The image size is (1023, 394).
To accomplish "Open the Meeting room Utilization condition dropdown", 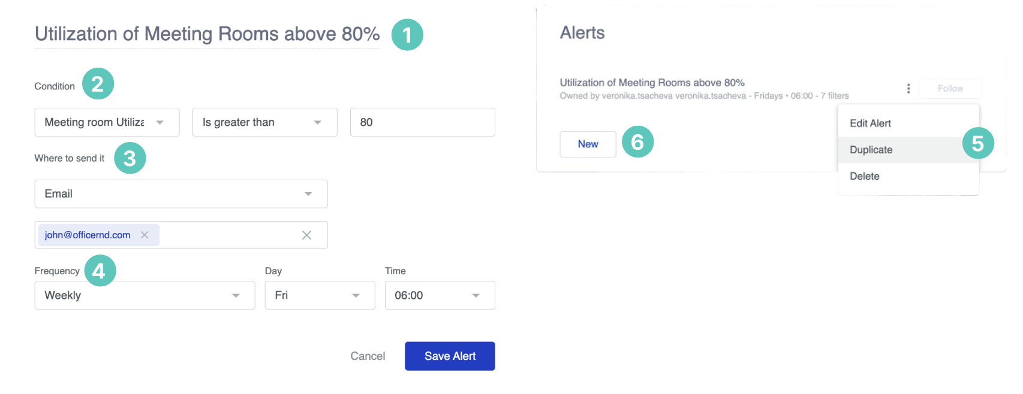I will [107, 122].
